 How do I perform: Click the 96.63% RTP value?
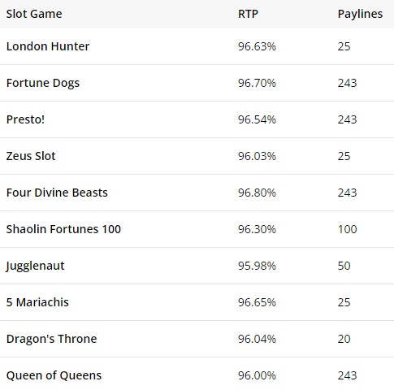coord(257,46)
